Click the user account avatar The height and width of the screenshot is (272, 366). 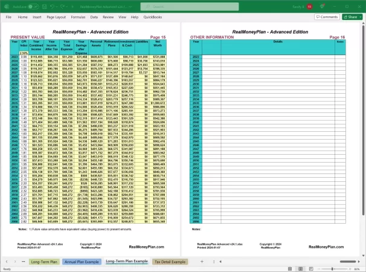point(309,7)
